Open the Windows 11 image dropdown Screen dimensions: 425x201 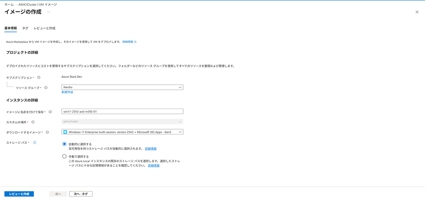(x=122, y=132)
